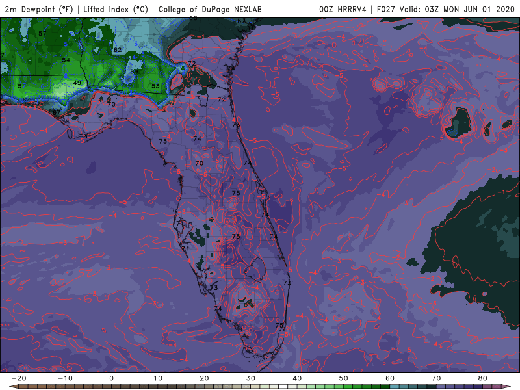
Task: Click the 62 dewpoint value on the map
Action: 118,50
